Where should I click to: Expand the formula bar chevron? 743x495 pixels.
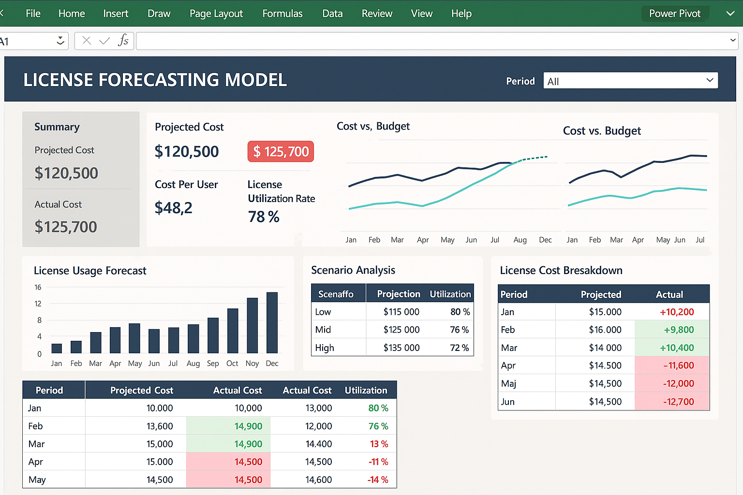[x=733, y=41]
